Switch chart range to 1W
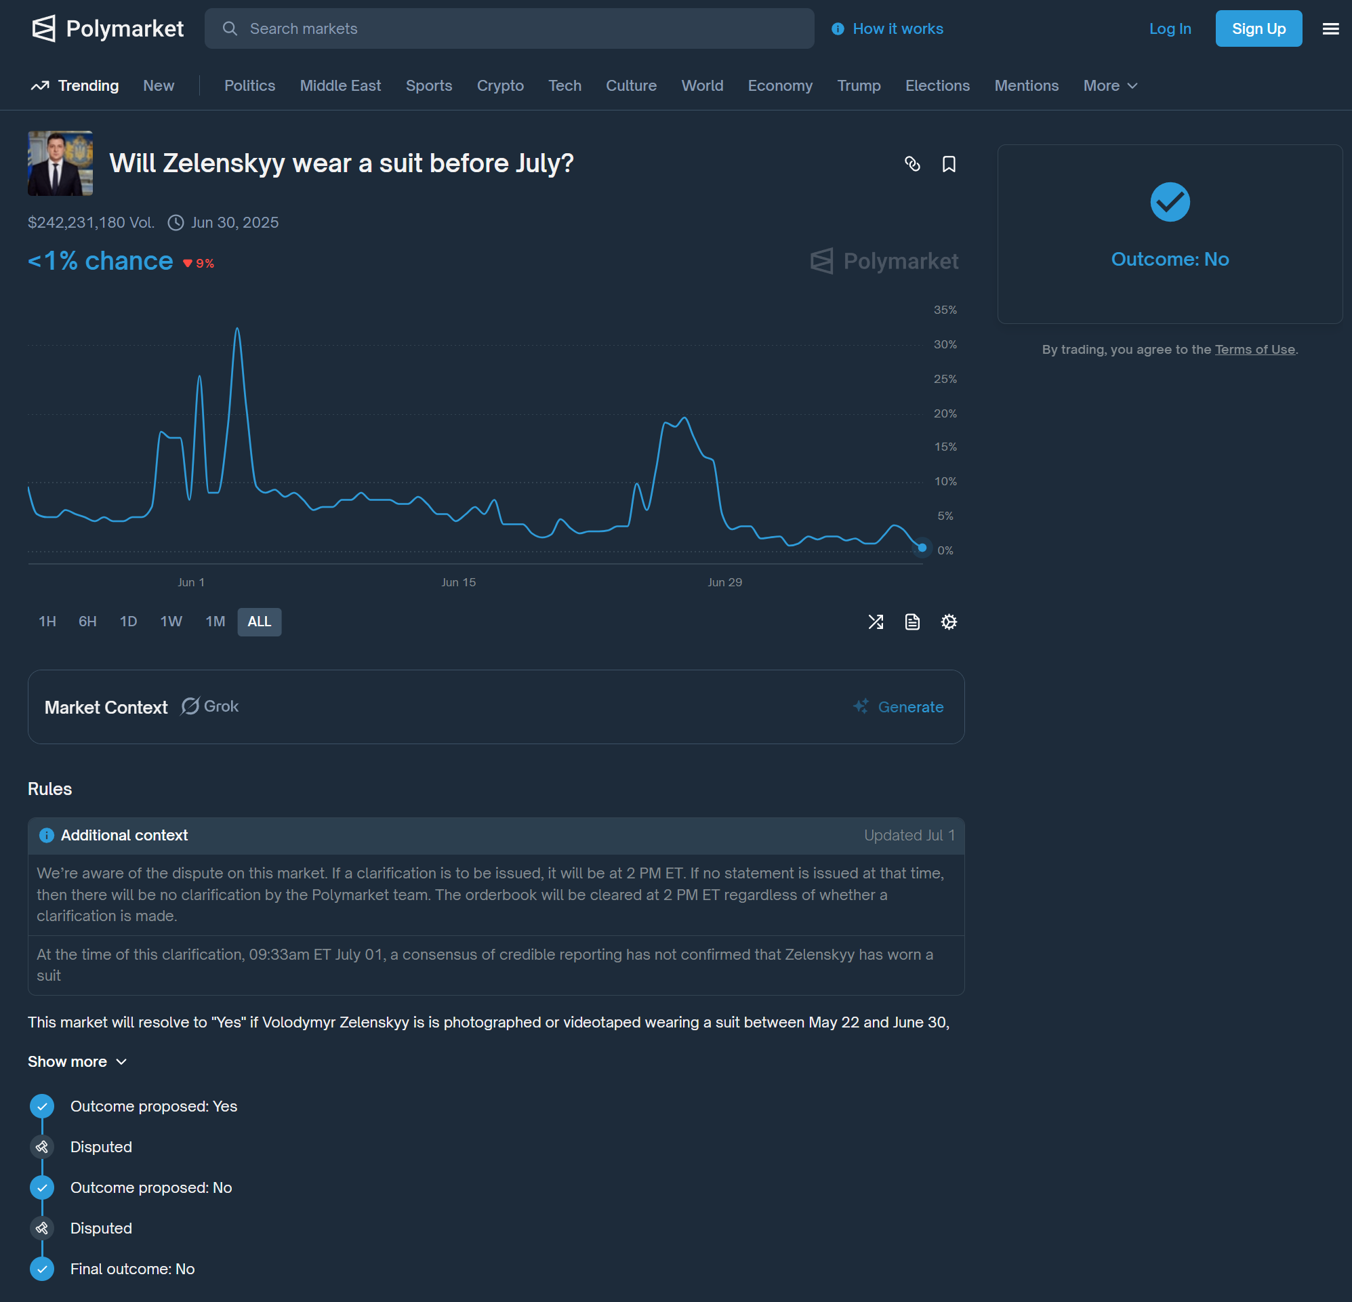The image size is (1352, 1302). tap(170, 622)
